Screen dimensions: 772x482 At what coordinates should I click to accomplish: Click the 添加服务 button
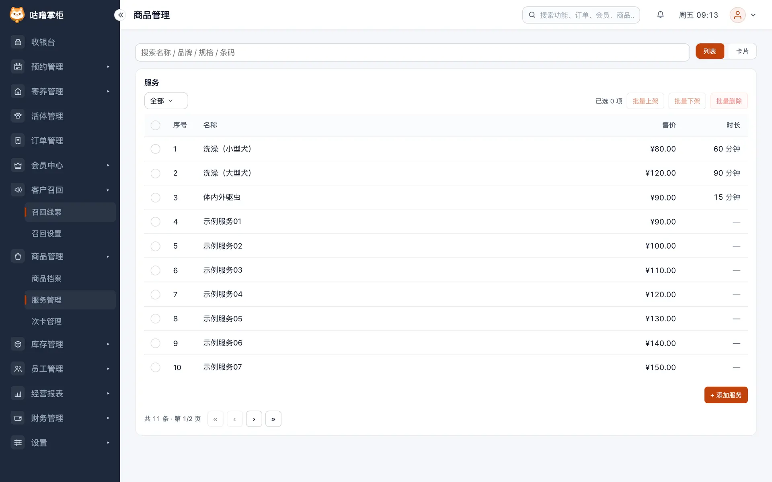(726, 395)
